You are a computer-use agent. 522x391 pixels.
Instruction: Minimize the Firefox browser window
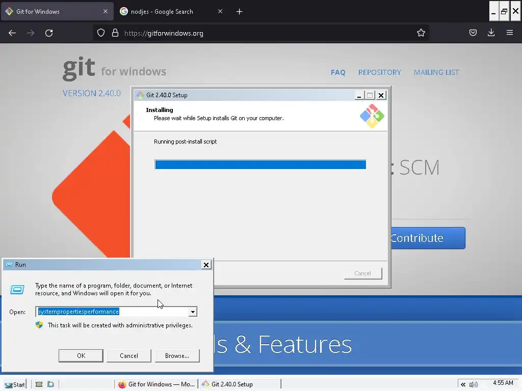(493, 11)
